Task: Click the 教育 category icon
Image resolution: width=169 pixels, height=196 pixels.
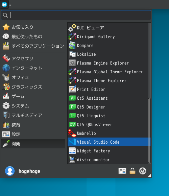Action: 6,125
